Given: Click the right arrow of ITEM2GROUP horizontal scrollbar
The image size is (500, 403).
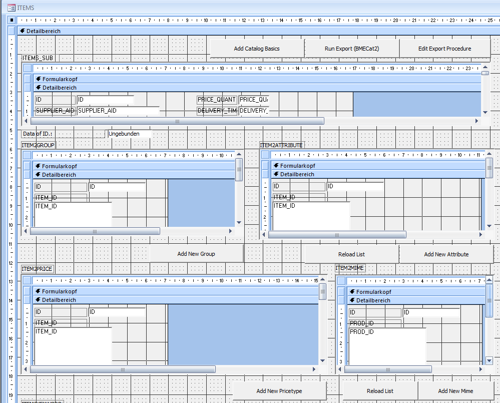Looking at the screenshot, I should (230, 231).
